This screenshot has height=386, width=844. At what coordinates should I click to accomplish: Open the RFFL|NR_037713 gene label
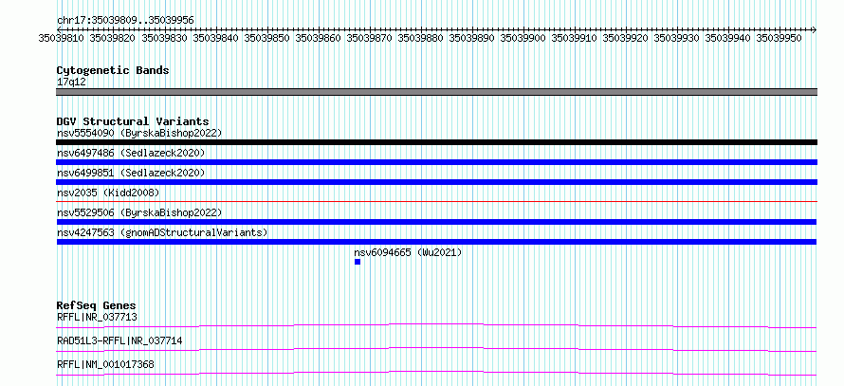(97, 317)
